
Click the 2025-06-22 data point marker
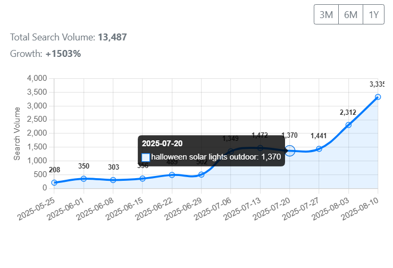pyautogui.click(x=172, y=175)
